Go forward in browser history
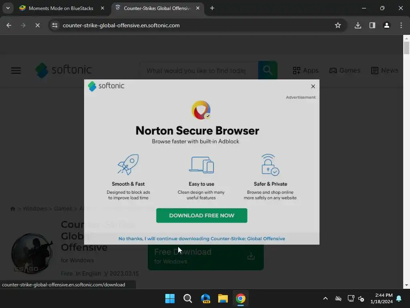This screenshot has width=410, height=308. click(x=23, y=25)
